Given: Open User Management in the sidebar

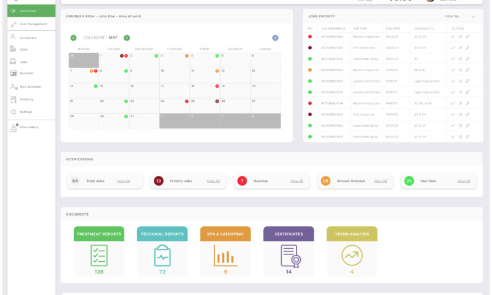Looking at the screenshot, I should 31,24.
